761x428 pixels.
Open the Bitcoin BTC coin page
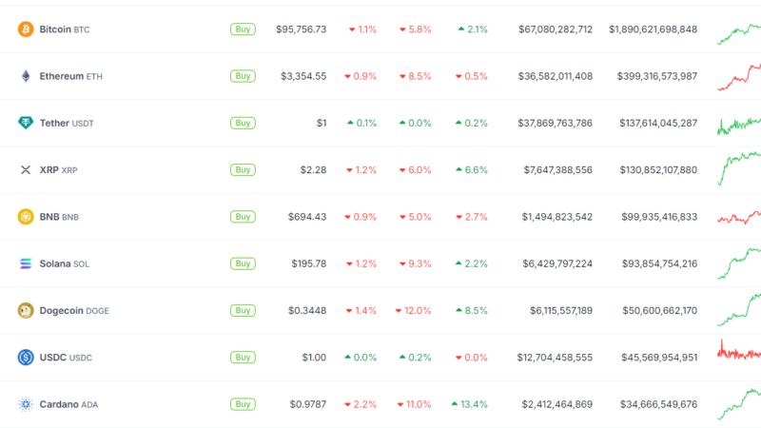[65, 29]
